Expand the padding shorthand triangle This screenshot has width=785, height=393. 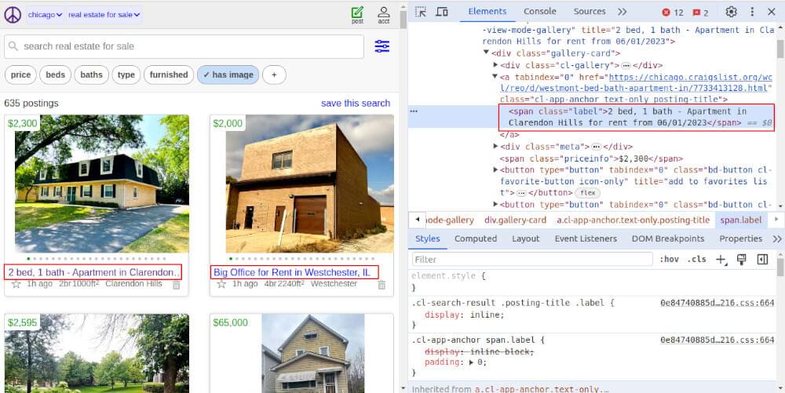(x=471, y=362)
